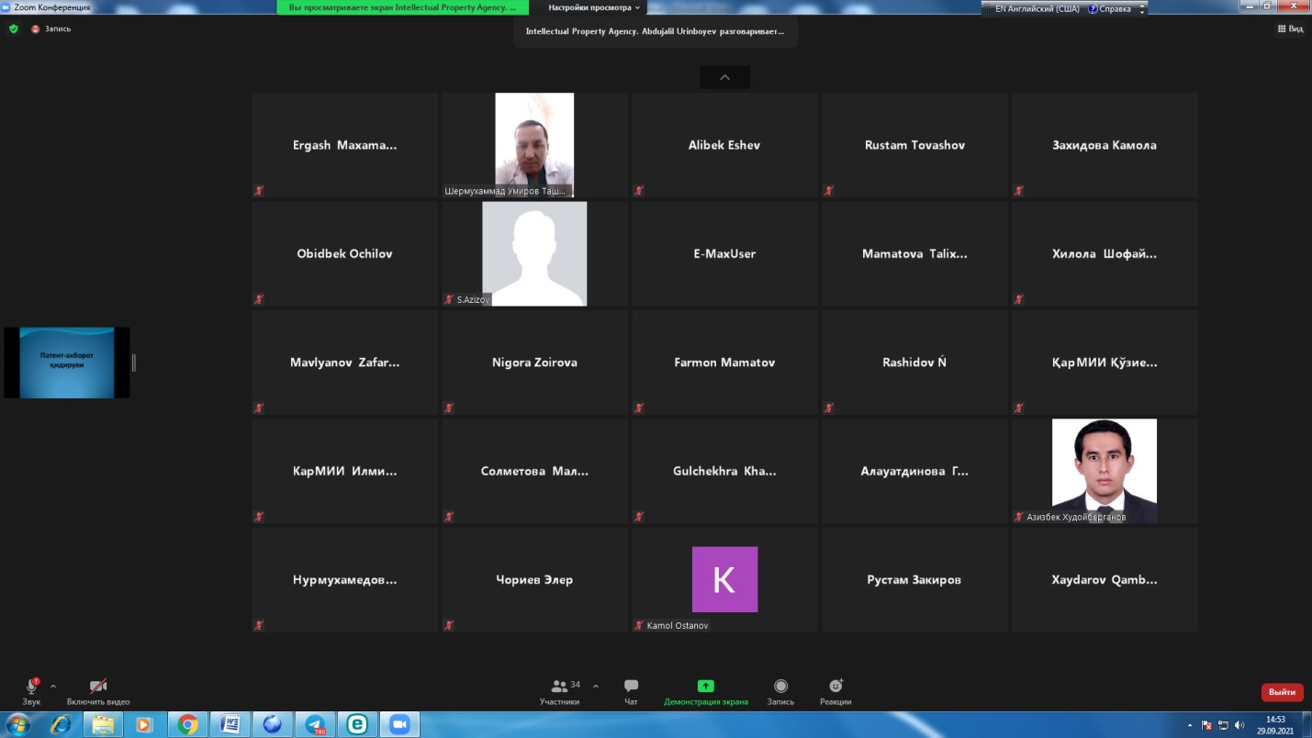Viewport: 1312px width, 738px height.
Task: Open the Чат chat panel
Action: pyautogui.click(x=631, y=687)
